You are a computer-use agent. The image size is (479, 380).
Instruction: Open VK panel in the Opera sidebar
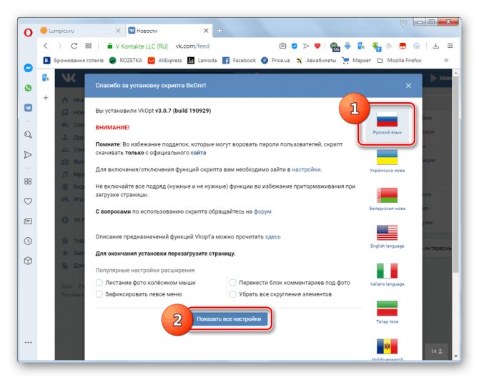pyautogui.click(x=28, y=108)
